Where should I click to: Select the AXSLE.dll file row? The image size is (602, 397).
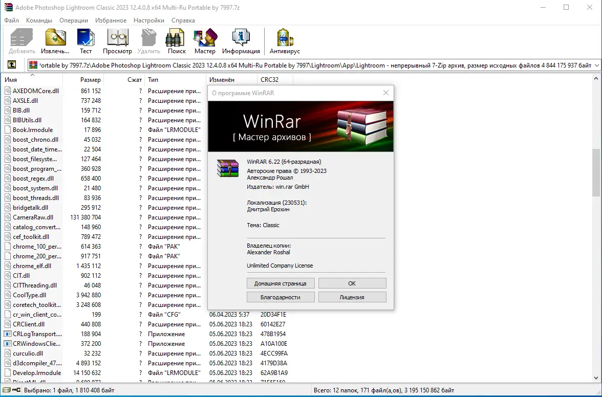(x=26, y=100)
